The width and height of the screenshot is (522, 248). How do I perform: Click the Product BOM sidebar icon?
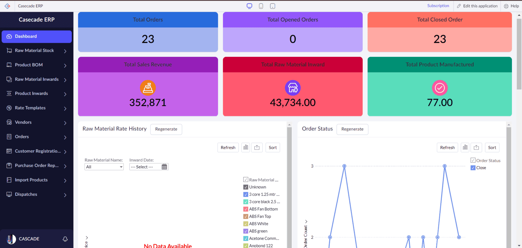[9, 65]
